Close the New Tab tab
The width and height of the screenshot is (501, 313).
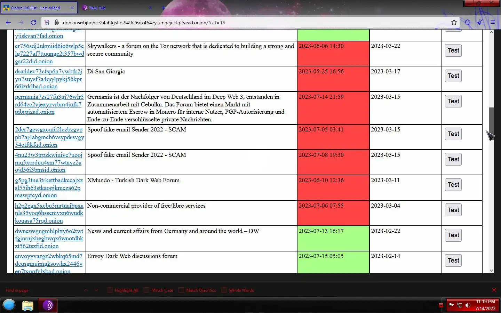pyautogui.click(x=150, y=8)
